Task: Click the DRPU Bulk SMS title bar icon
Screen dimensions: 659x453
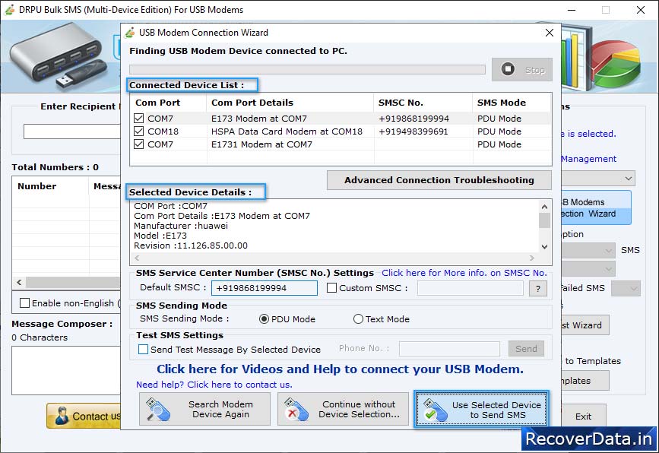Action: 10,10
